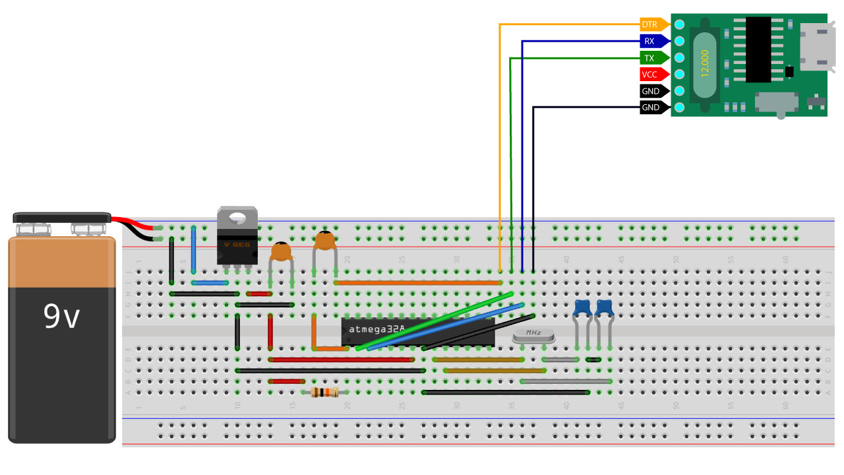844x475 pixels.
Task: Select the diagonal light blue wire over the atmega32A
Action: (446, 326)
